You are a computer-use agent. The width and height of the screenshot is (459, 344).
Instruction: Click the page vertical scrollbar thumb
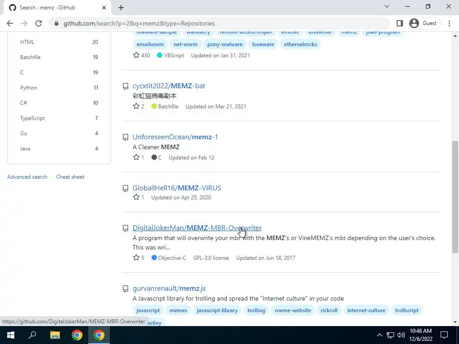pos(455,197)
